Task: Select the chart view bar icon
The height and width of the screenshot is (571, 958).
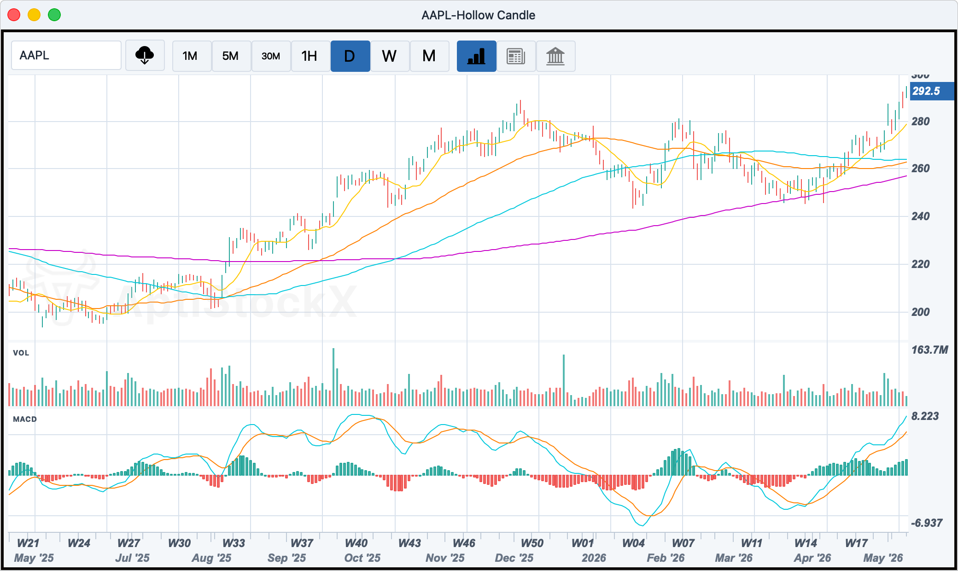Action: click(x=476, y=56)
